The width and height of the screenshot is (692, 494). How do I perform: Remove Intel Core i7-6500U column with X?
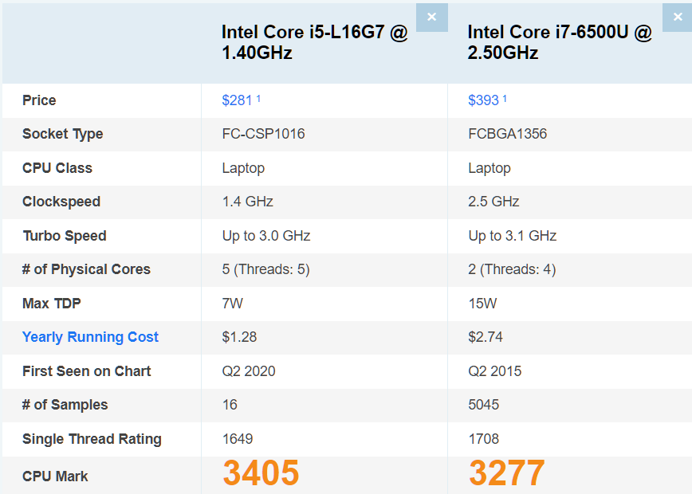pyautogui.click(x=678, y=18)
